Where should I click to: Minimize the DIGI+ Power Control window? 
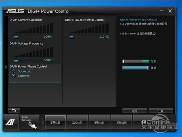pos(161,11)
